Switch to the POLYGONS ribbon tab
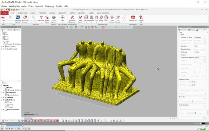 [42, 13]
